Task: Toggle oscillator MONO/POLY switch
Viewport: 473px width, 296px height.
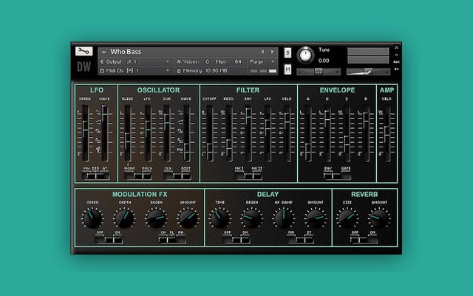Action: tap(138, 176)
